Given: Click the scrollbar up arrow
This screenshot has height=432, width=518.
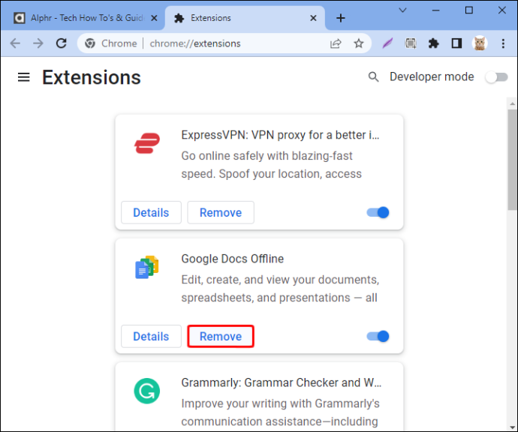Looking at the screenshot, I should tap(513, 103).
